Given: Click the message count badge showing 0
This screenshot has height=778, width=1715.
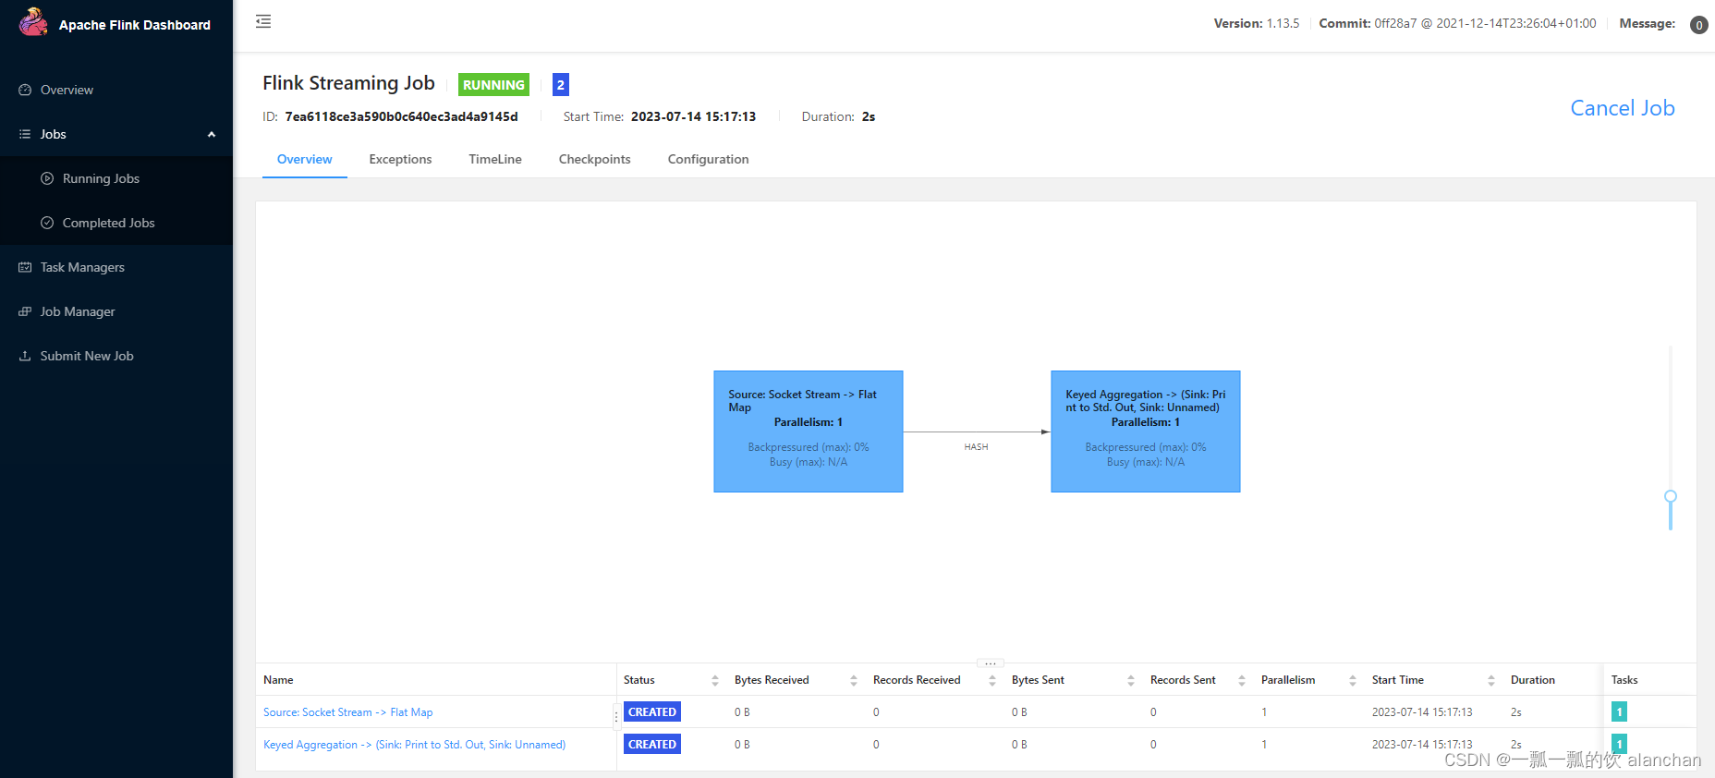Looking at the screenshot, I should tap(1698, 25).
